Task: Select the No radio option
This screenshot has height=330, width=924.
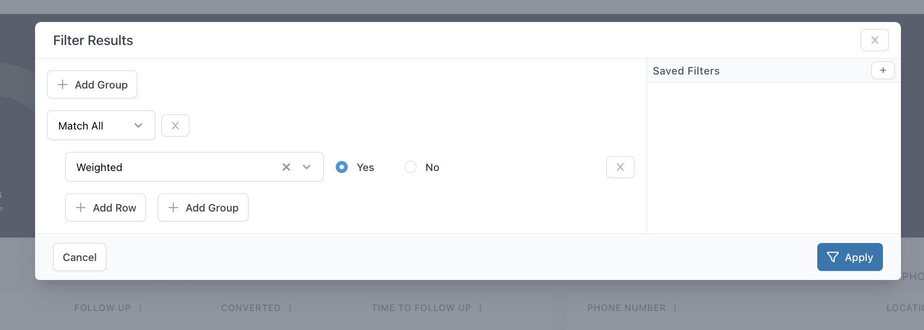Action: pos(410,167)
